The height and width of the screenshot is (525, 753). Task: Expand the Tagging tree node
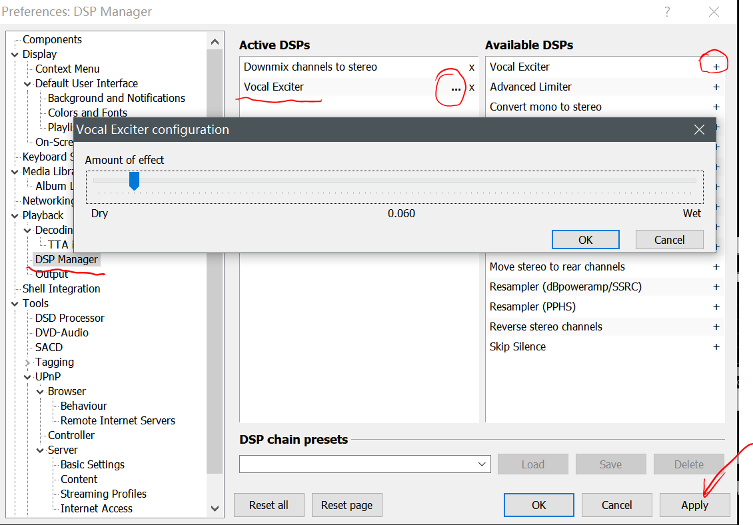(x=27, y=362)
